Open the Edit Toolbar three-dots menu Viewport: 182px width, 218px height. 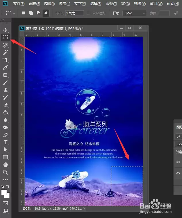point(5,180)
